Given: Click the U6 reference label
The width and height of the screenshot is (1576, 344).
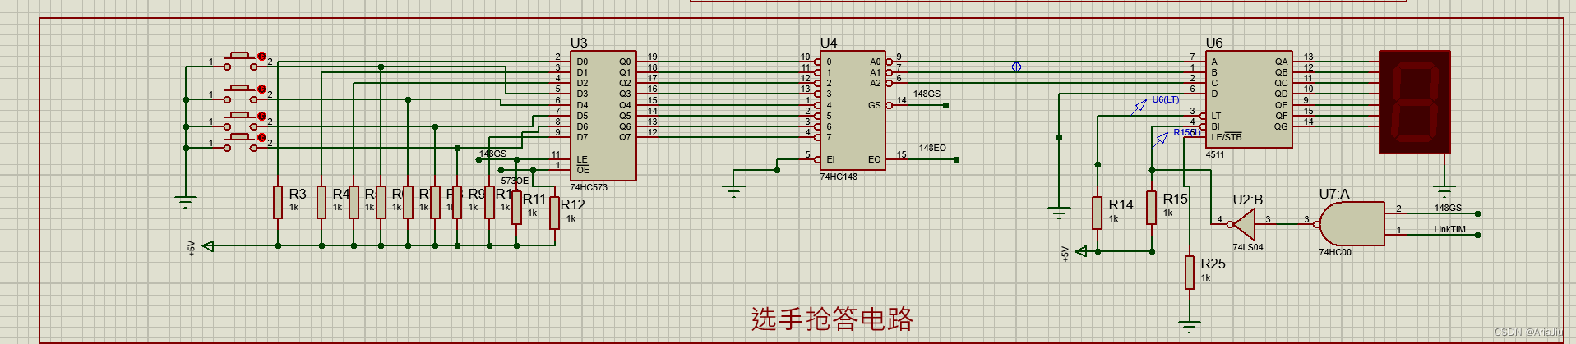Looking at the screenshot, I should (x=1214, y=43).
